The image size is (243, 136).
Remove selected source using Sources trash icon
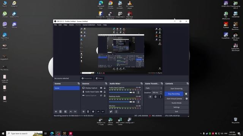click(x=88, y=111)
